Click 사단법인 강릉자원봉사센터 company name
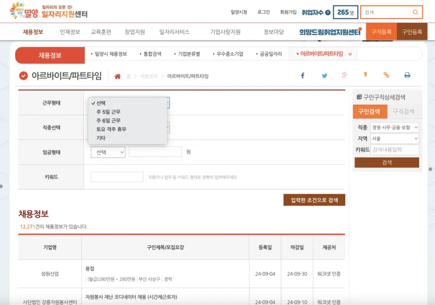This screenshot has width=435, height=305. click(x=50, y=302)
